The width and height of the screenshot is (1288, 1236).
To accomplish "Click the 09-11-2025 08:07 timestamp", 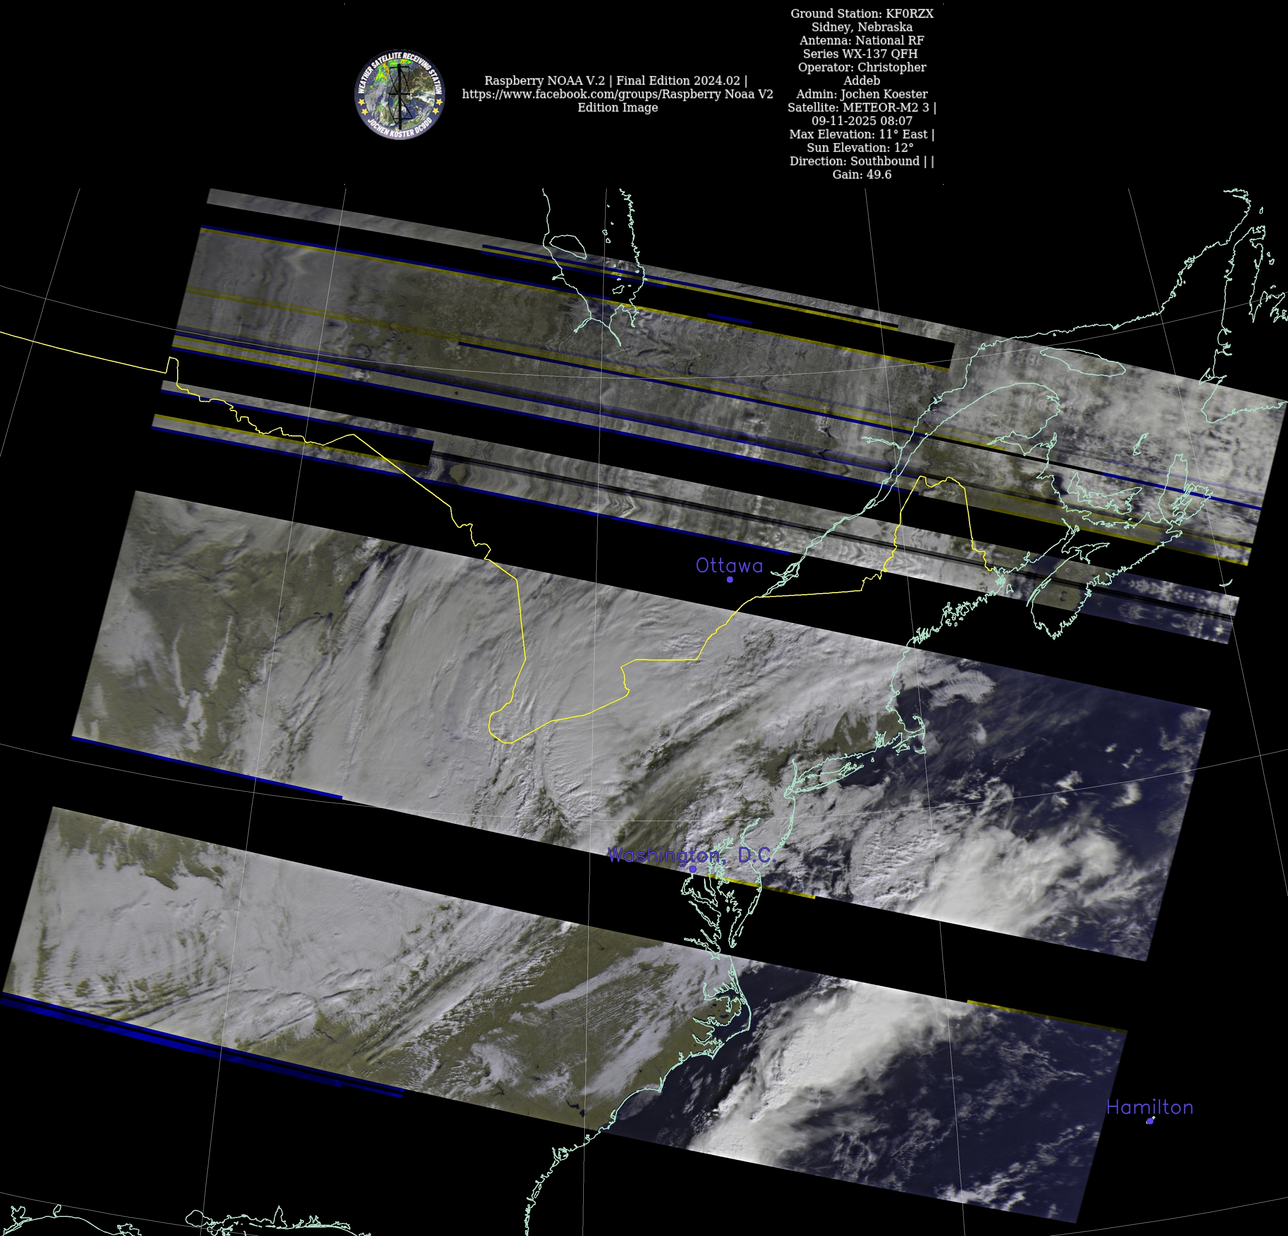I will pos(861,121).
